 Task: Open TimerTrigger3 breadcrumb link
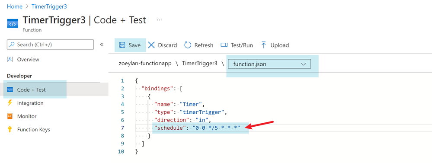pyautogui.click(x=49, y=6)
